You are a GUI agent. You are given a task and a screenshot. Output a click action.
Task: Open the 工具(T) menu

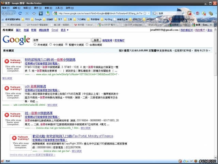tap(59, 8)
